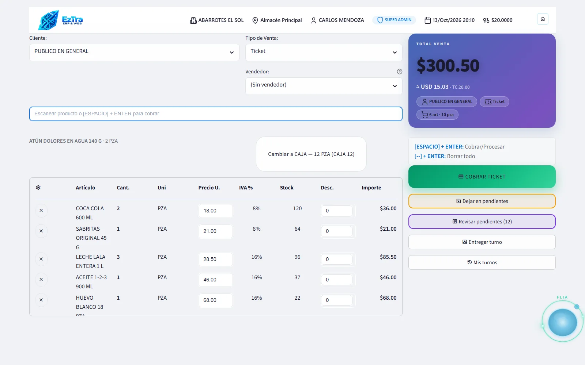Open table column settings gear icon
Image resolution: width=585 pixels, height=365 pixels.
tap(38, 187)
